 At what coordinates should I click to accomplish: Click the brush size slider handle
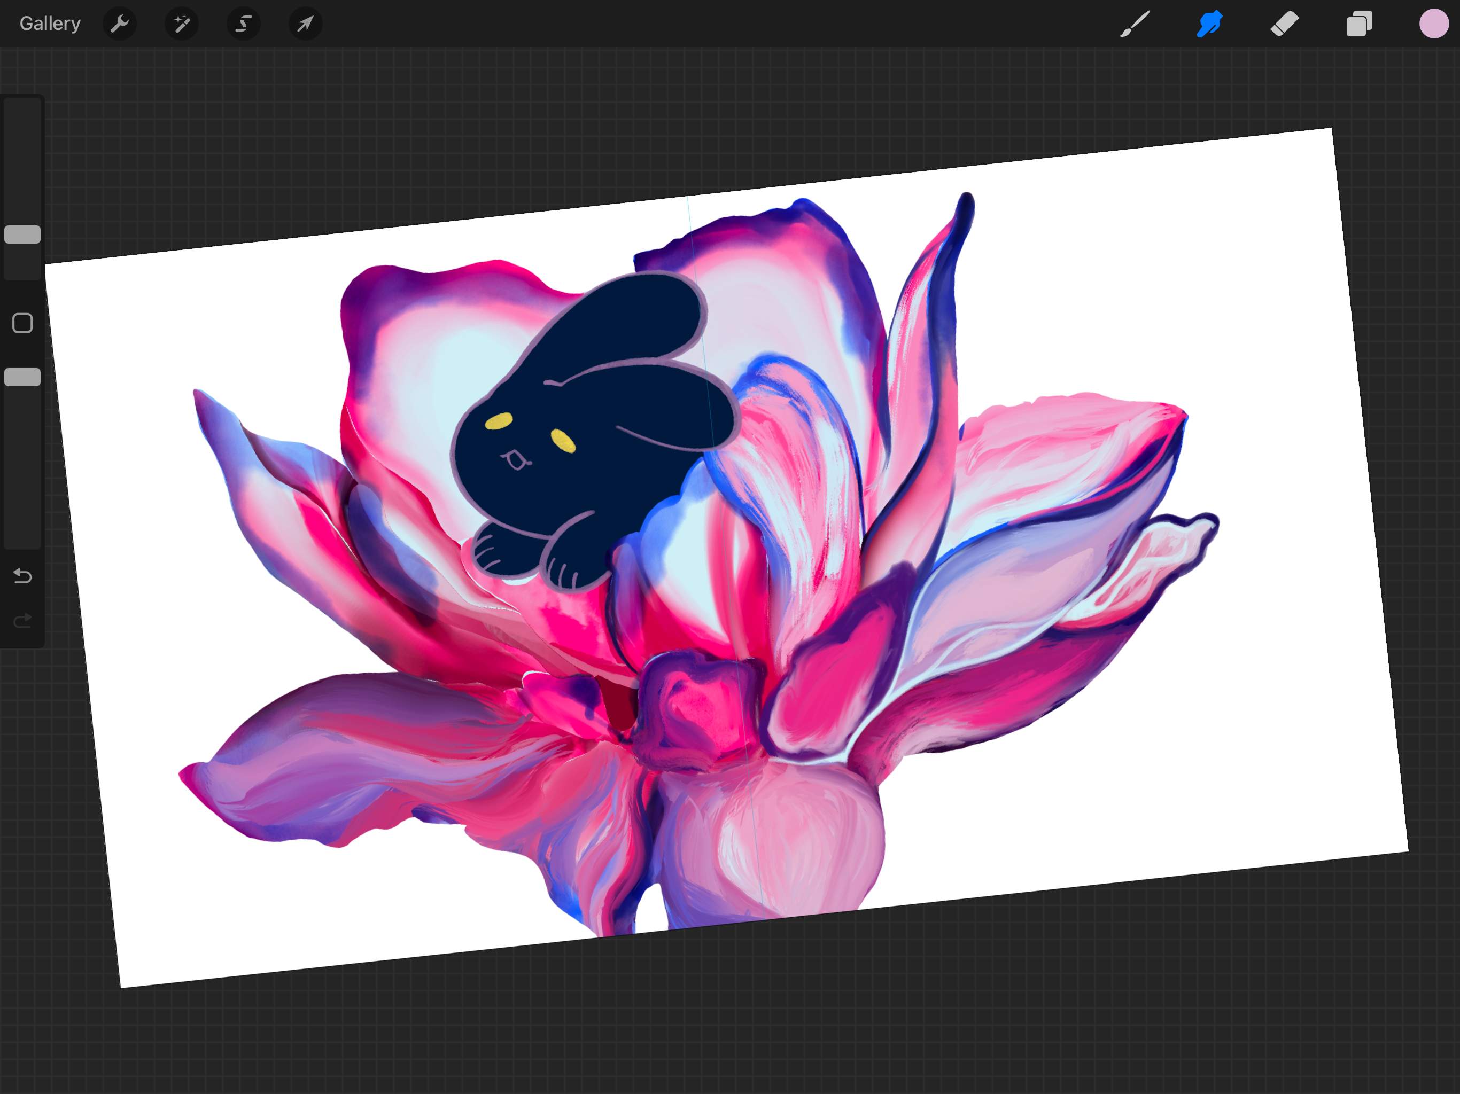tap(22, 235)
